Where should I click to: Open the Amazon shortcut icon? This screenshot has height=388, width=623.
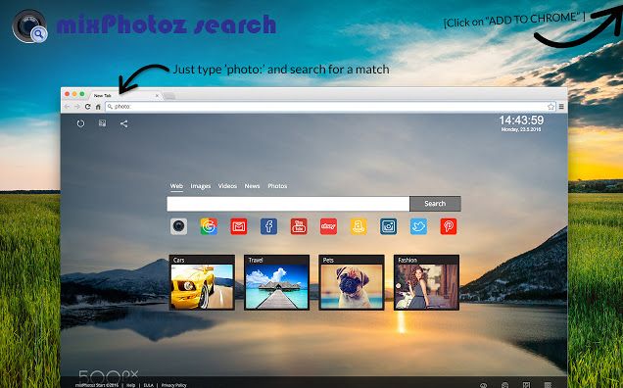tap(359, 226)
